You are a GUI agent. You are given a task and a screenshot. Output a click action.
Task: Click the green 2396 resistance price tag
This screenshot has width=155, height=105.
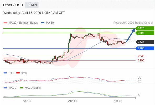[145, 33]
